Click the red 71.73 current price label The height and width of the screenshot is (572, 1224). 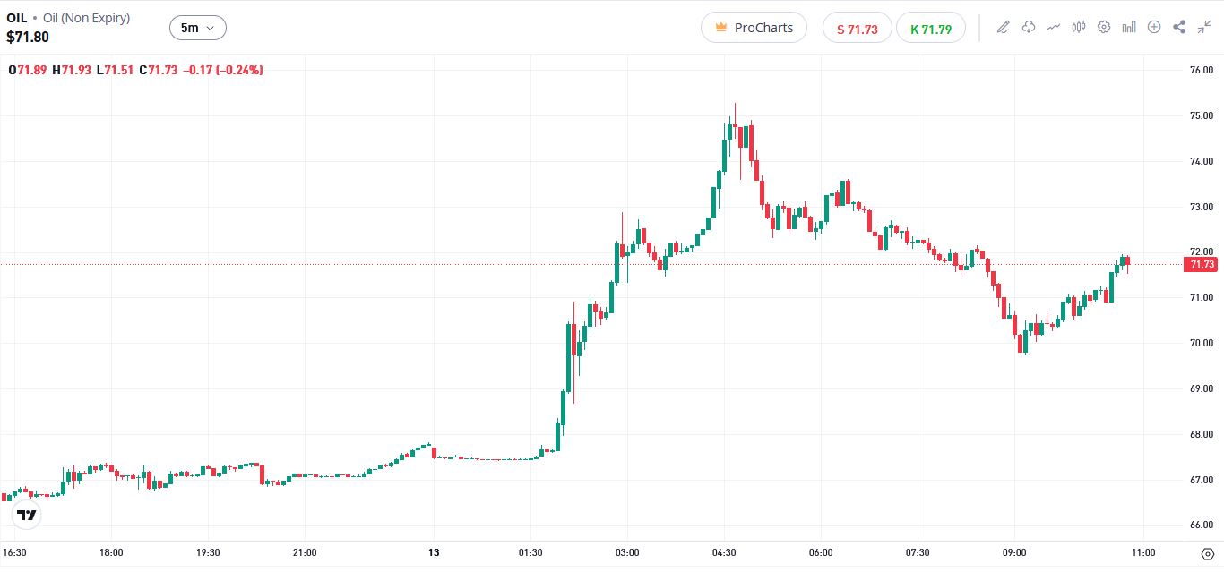point(1202,264)
